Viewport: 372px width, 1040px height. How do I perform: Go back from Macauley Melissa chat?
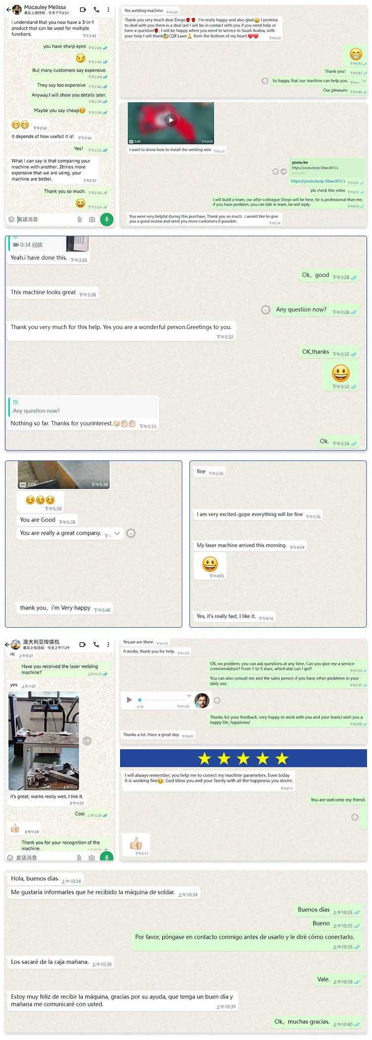[8, 9]
